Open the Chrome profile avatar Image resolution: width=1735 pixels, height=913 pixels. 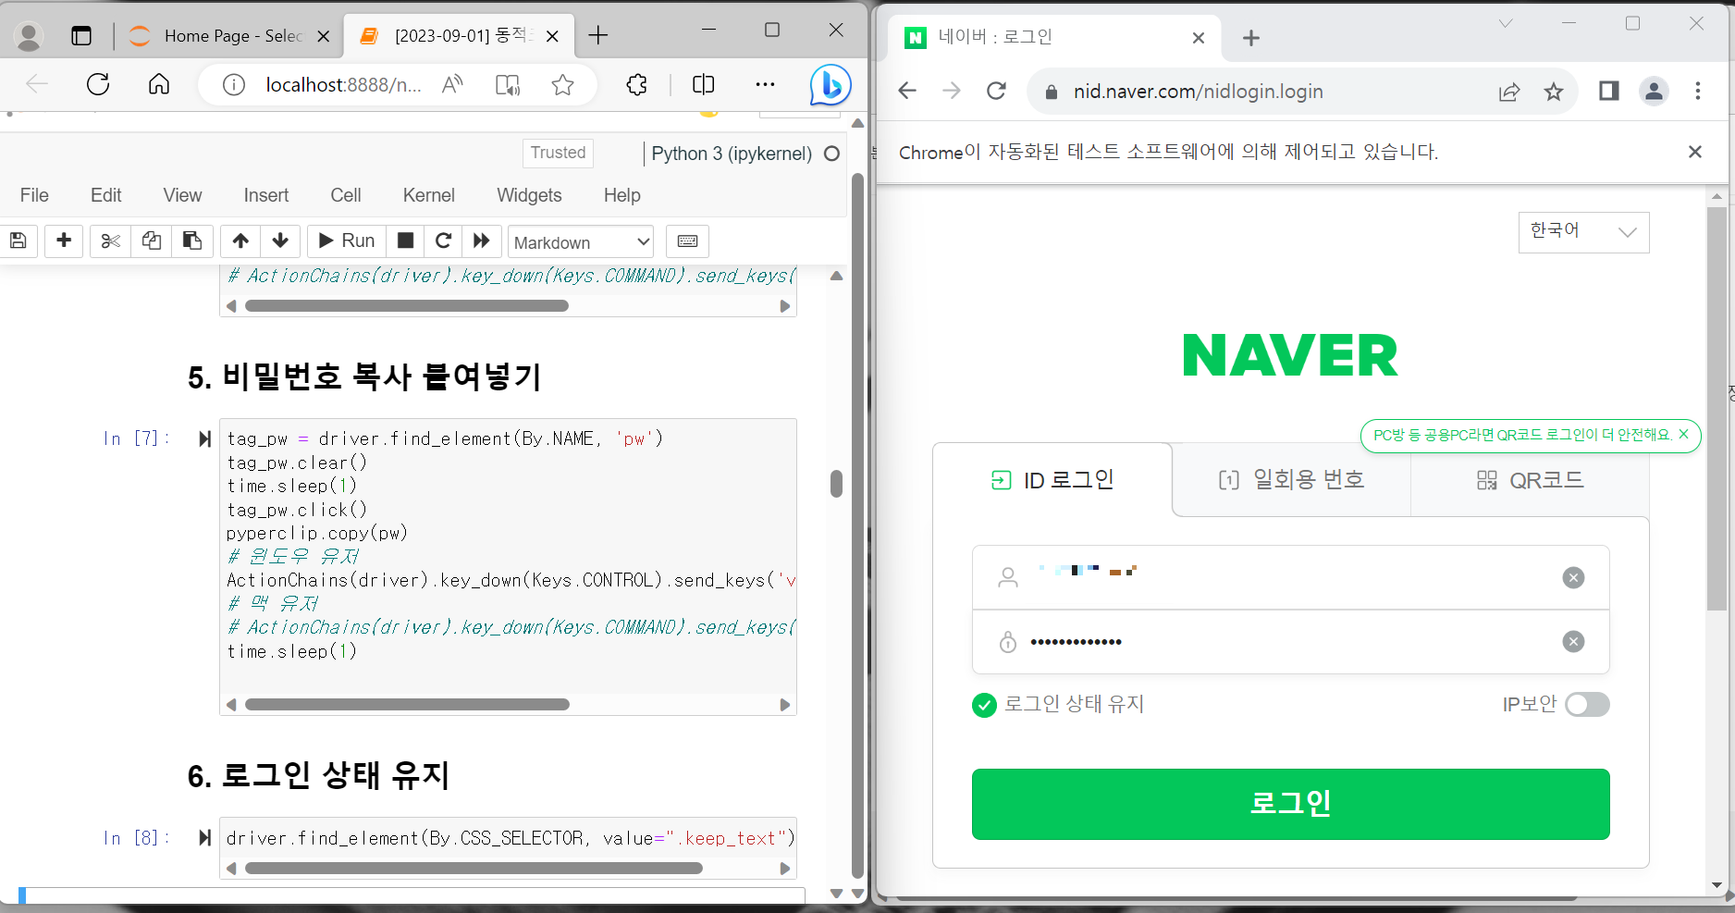click(x=1654, y=91)
